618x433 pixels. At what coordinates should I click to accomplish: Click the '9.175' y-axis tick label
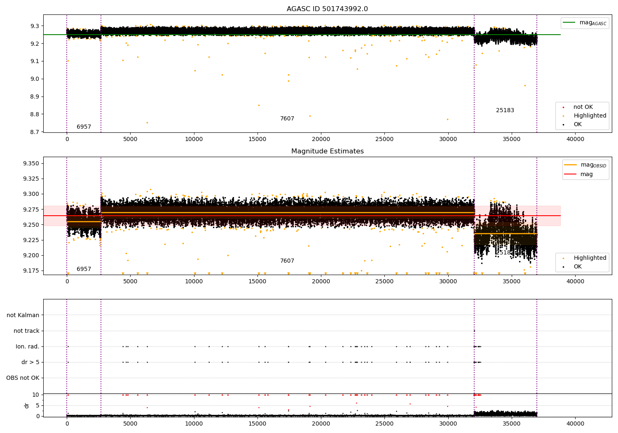tap(31, 271)
